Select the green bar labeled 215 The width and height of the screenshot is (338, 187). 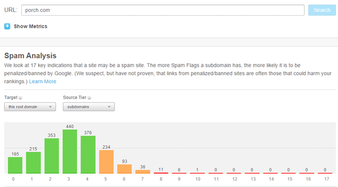pos(33,162)
